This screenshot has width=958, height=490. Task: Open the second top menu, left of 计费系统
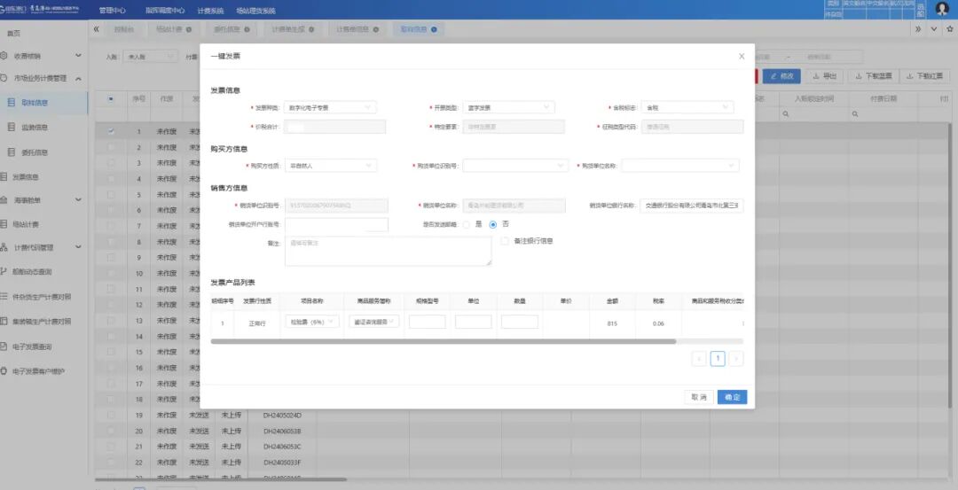point(165,11)
